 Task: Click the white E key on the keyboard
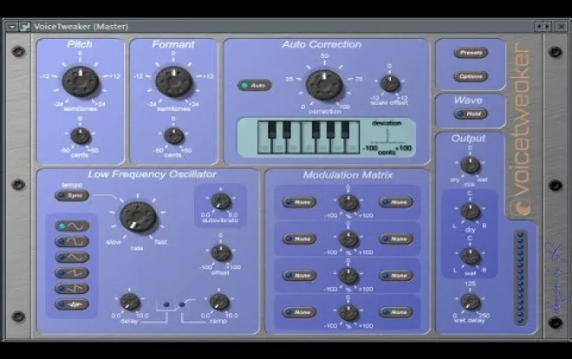[x=294, y=146]
